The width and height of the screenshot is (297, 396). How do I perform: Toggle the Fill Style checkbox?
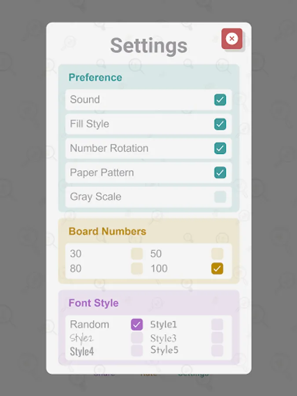pyautogui.click(x=220, y=124)
